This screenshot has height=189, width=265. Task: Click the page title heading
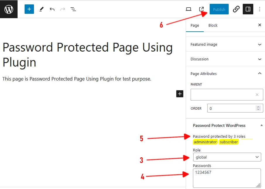[88, 55]
